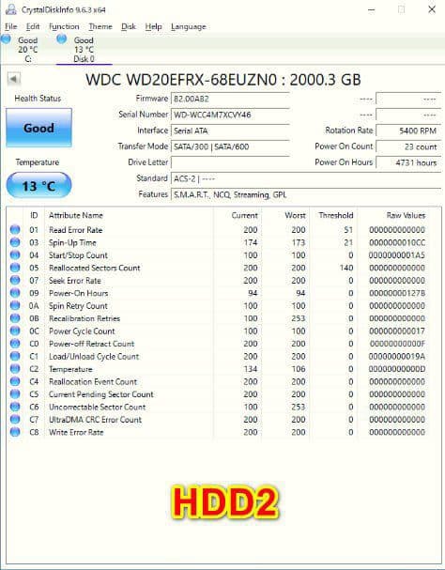Viewport: 445px width, 570px height.
Task: Click the Firmware field 82.00A82
Action: coord(230,99)
